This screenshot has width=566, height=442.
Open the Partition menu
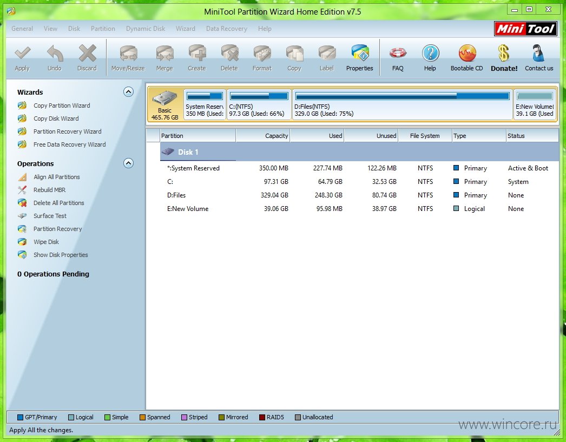tap(103, 29)
